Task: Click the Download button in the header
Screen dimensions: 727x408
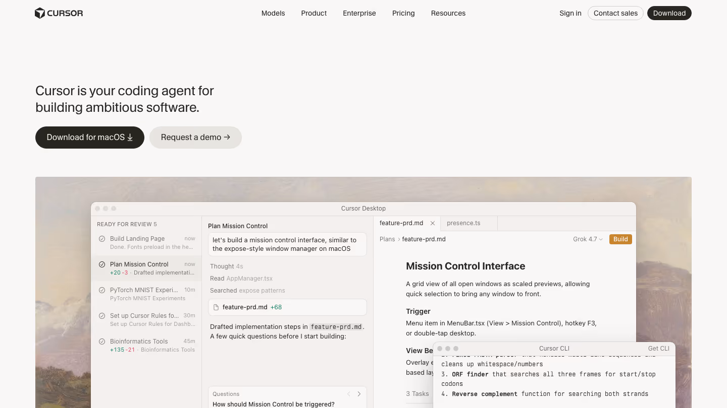Action: pos(669,13)
